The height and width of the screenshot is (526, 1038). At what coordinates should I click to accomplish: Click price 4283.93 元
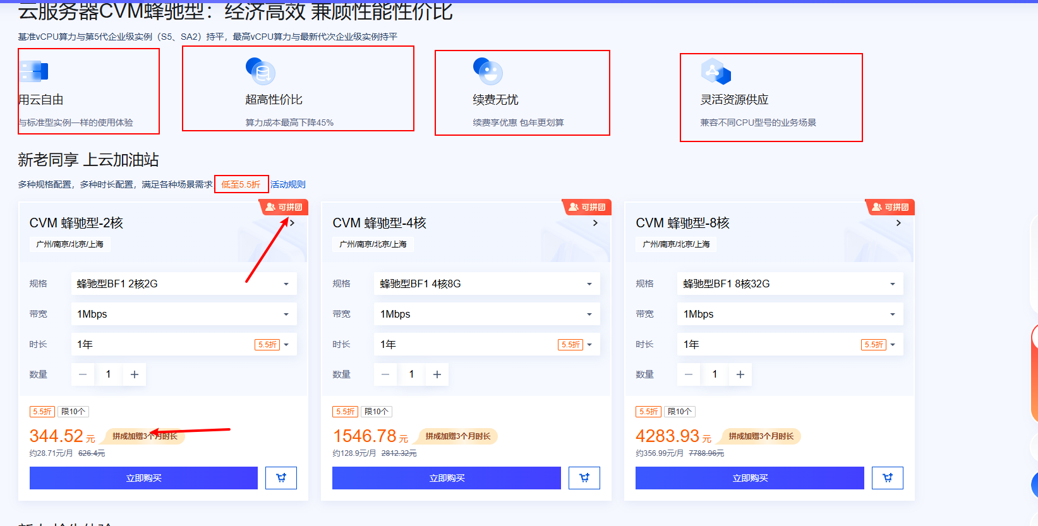pyautogui.click(x=673, y=436)
